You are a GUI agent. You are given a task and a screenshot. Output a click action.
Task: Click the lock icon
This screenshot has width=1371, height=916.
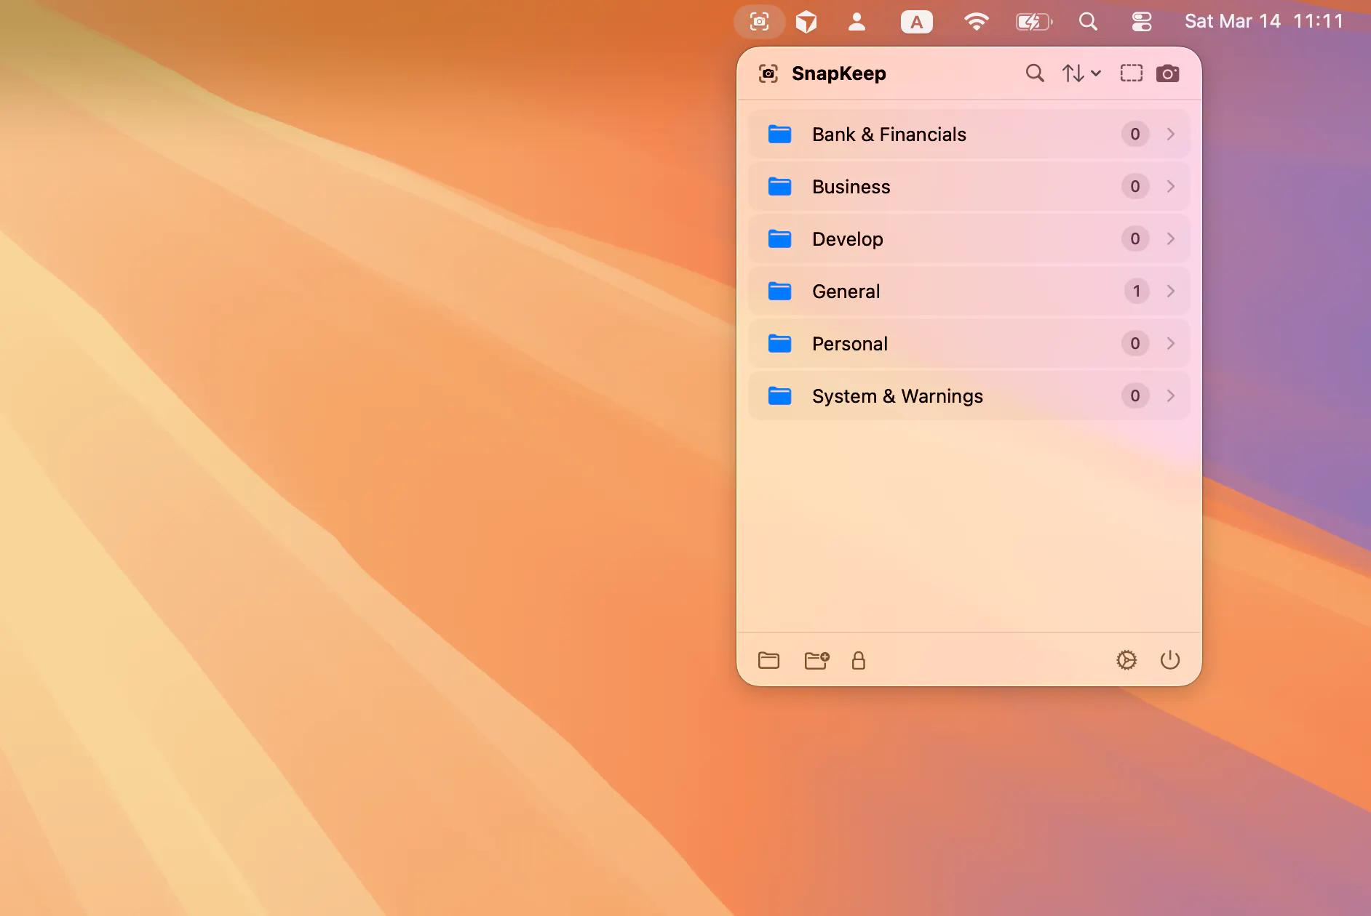point(859,660)
